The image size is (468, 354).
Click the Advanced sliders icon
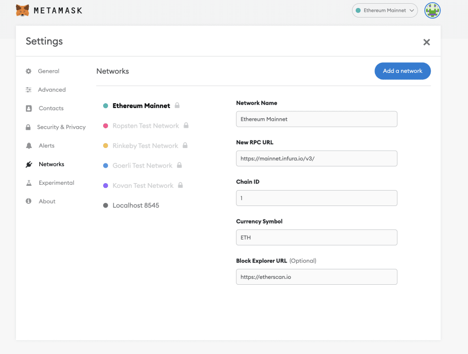point(29,89)
